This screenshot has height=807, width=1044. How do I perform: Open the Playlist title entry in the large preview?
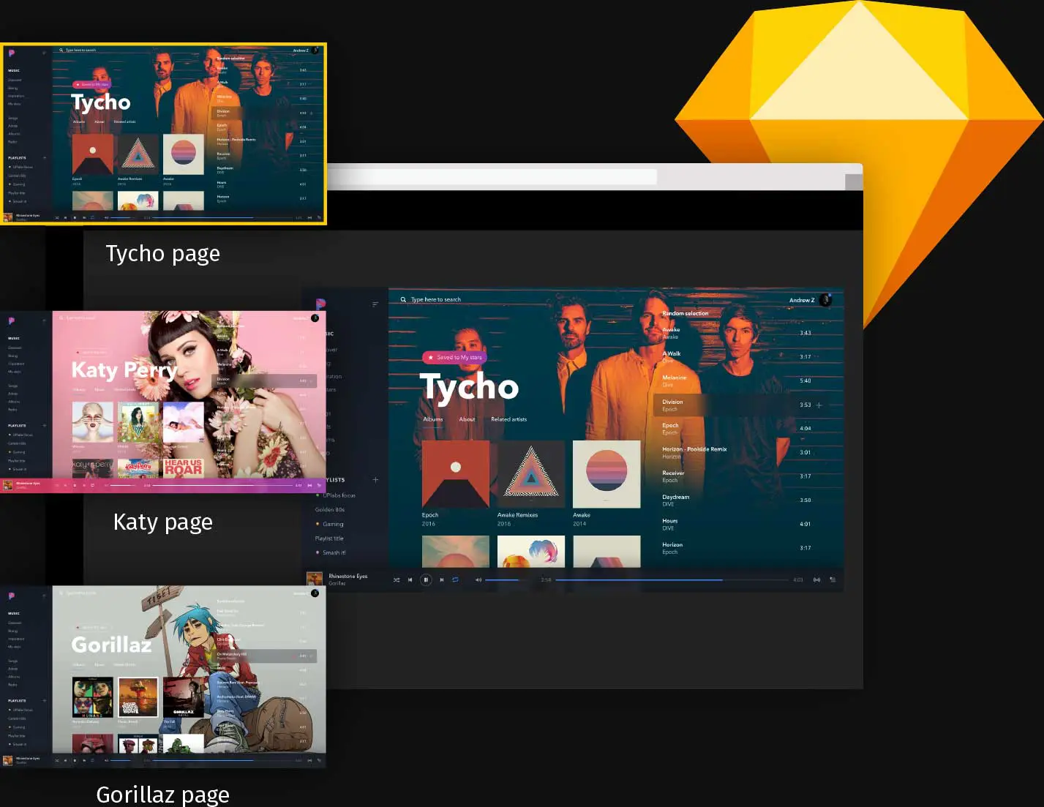[329, 538]
